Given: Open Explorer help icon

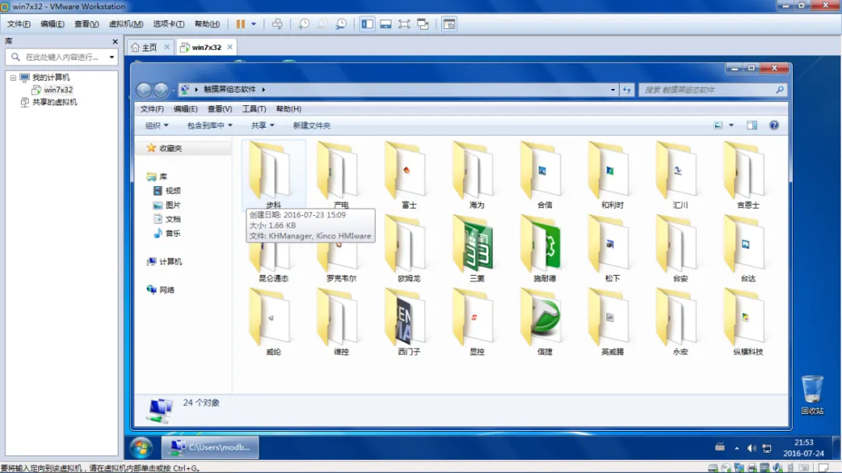Looking at the screenshot, I should pyautogui.click(x=774, y=125).
